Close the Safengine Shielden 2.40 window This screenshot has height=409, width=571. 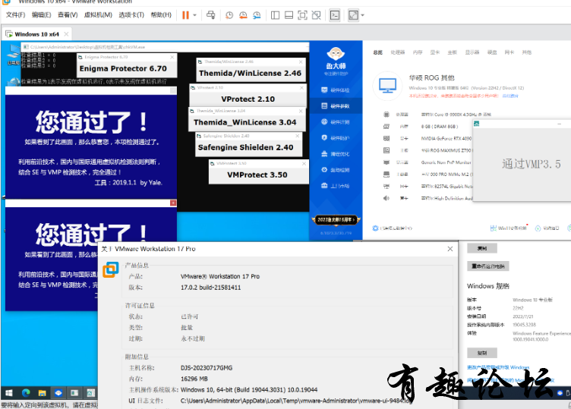pyautogui.click(x=298, y=136)
